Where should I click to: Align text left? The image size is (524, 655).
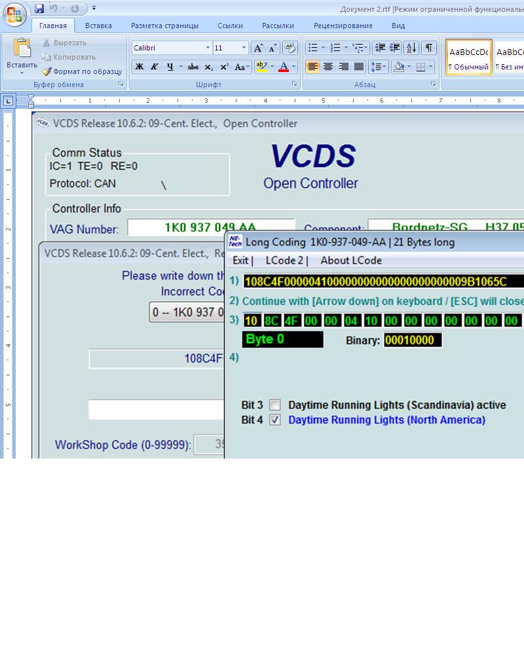point(312,67)
